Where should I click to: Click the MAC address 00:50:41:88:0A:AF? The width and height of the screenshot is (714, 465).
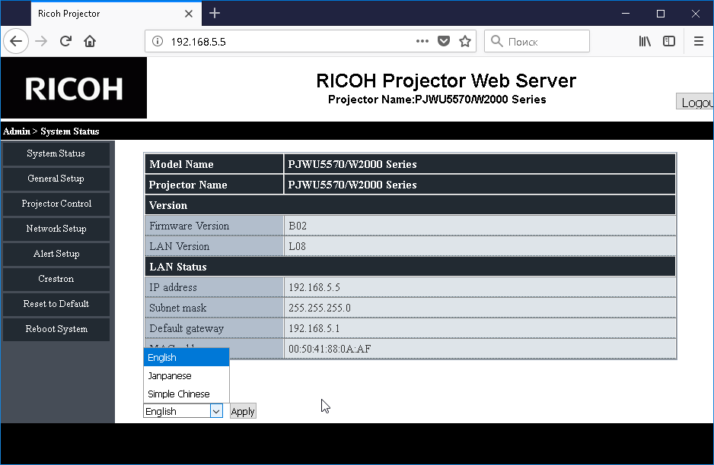point(330,349)
